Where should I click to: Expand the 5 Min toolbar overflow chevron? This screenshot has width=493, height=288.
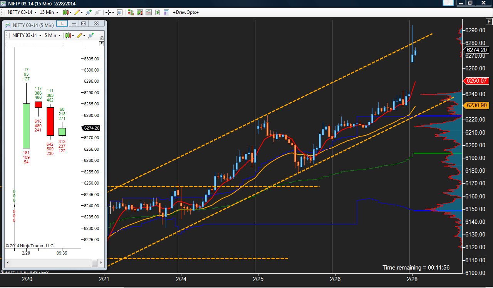[x=102, y=37]
